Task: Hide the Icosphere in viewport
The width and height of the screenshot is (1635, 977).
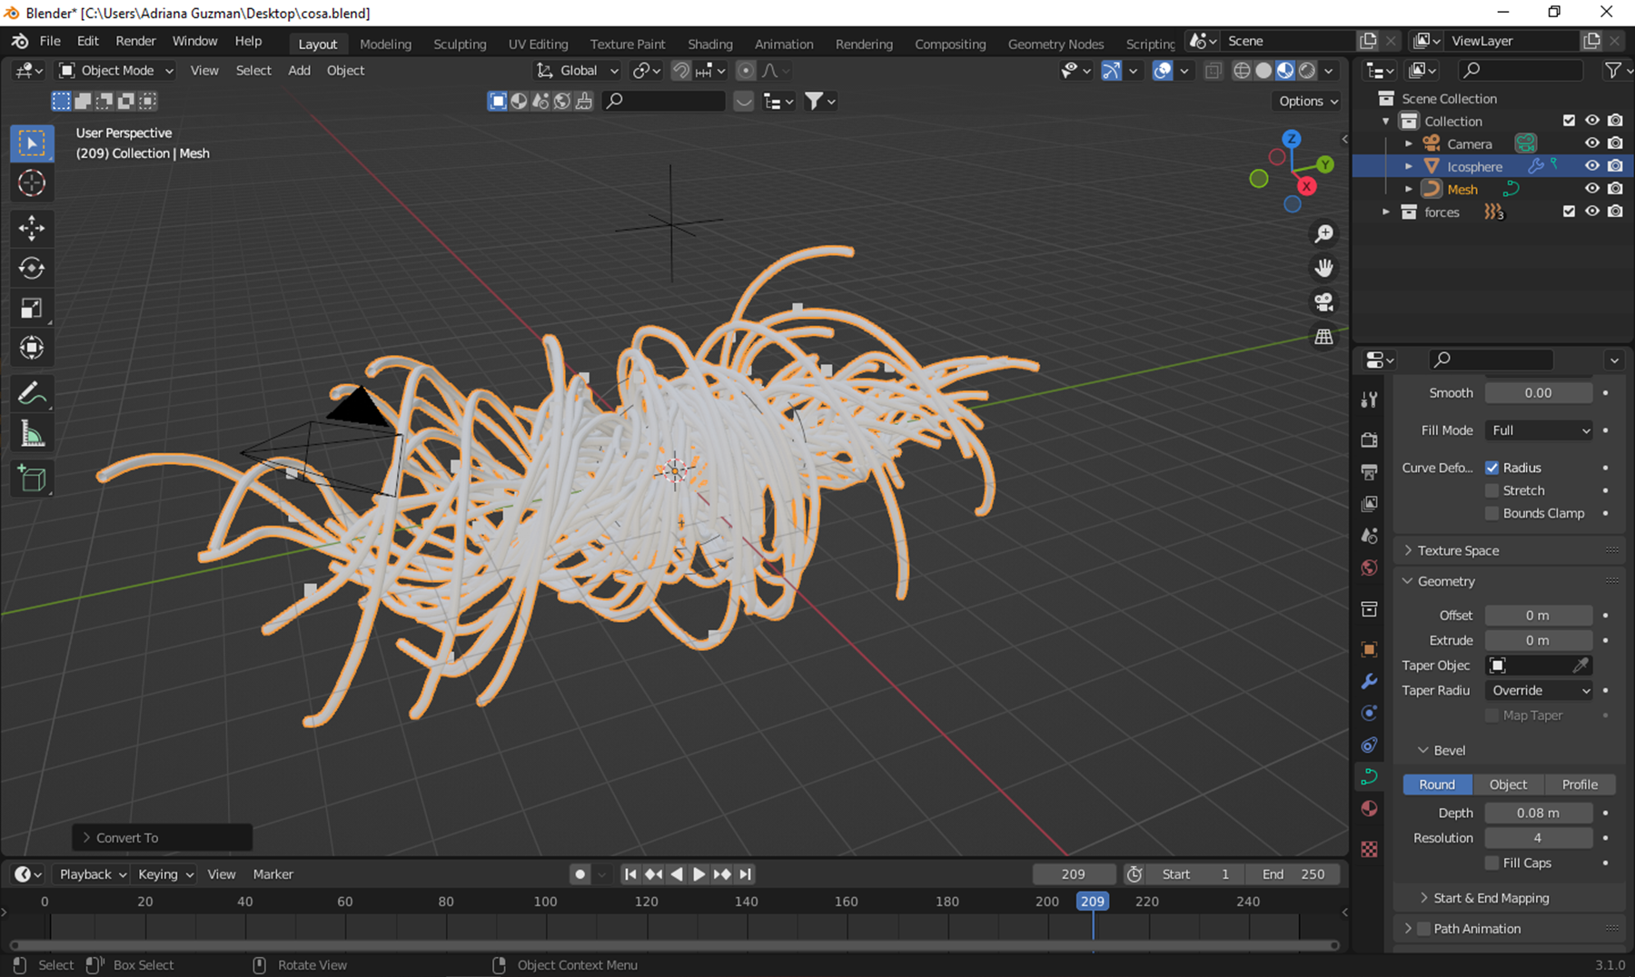Action: pos(1592,166)
